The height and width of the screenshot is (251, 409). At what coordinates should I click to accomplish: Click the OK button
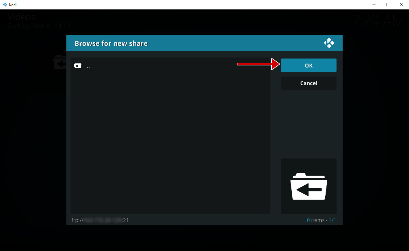point(309,65)
